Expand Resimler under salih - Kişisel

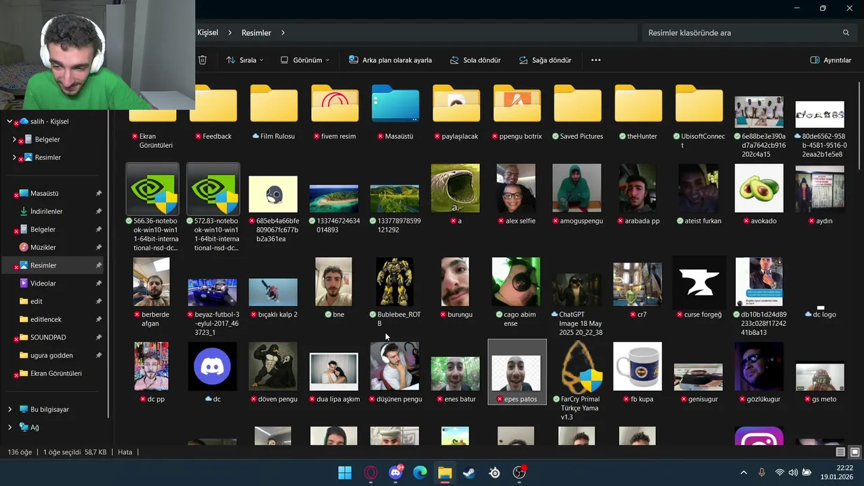click(x=14, y=157)
